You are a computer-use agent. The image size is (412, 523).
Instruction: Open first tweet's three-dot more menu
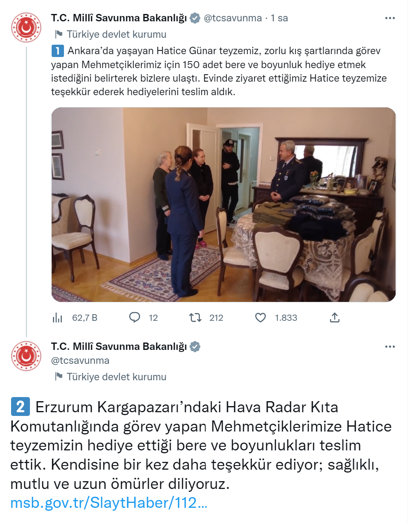coord(390,18)
